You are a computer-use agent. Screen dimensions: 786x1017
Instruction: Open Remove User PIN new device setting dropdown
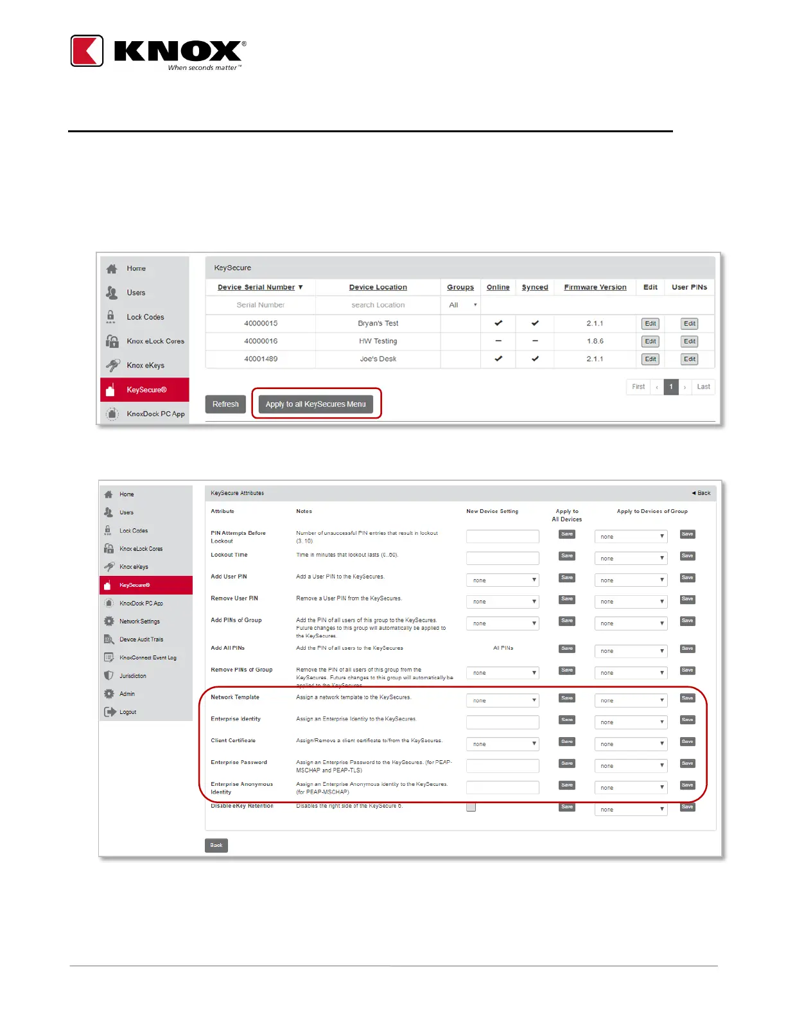pyautogui.click(x=503, y=602)
